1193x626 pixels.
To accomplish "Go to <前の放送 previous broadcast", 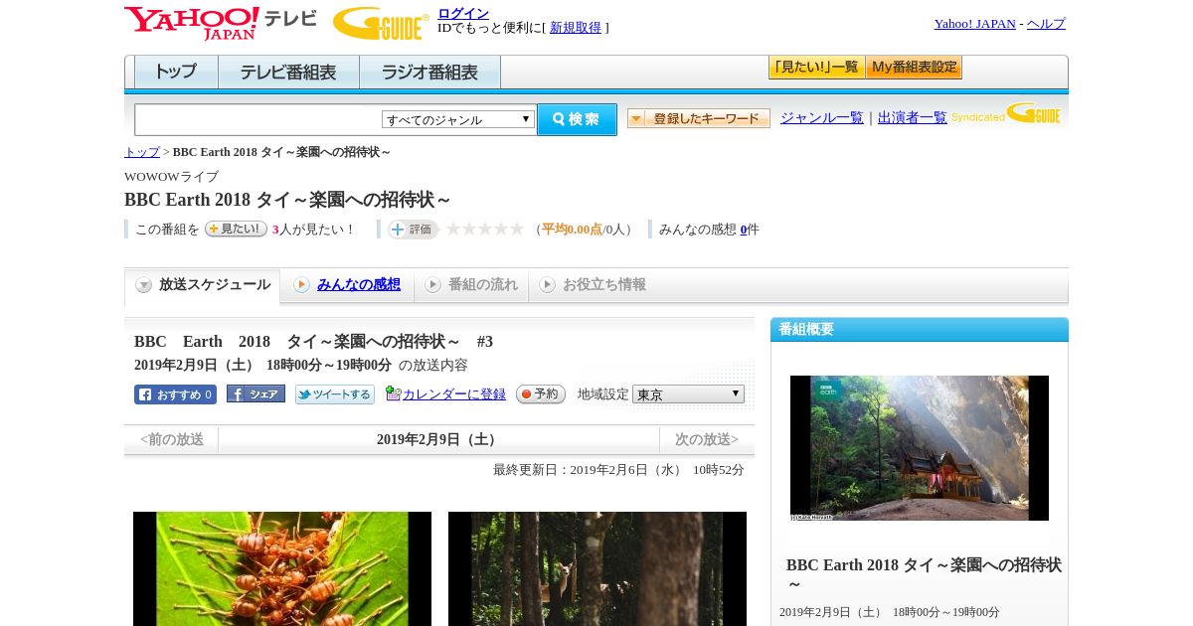I will coord(172,439).
